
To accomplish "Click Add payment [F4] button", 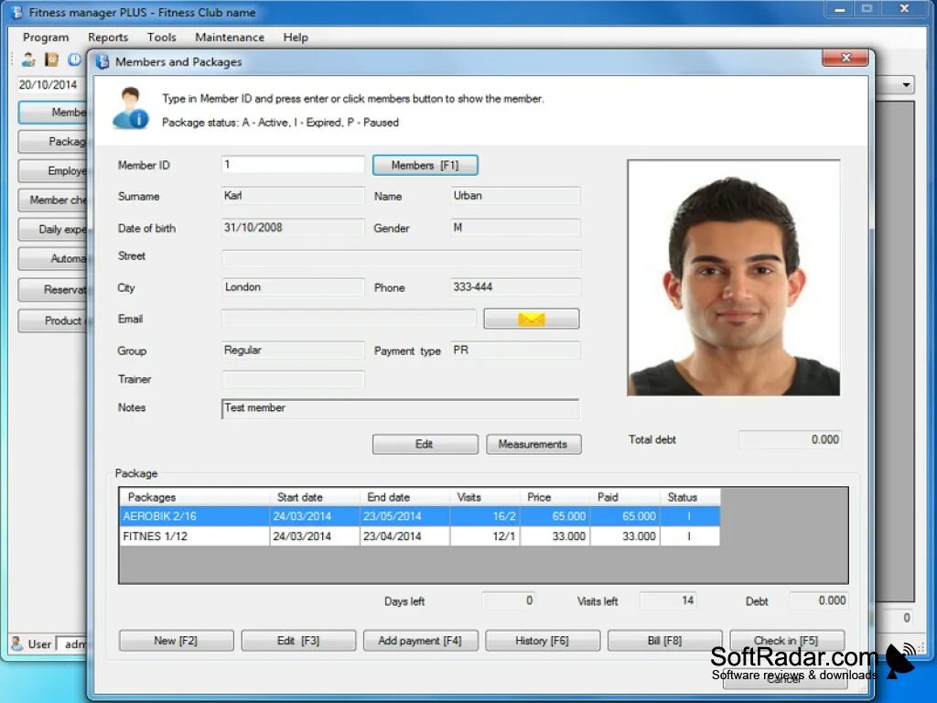I will (x=420, y=640).
